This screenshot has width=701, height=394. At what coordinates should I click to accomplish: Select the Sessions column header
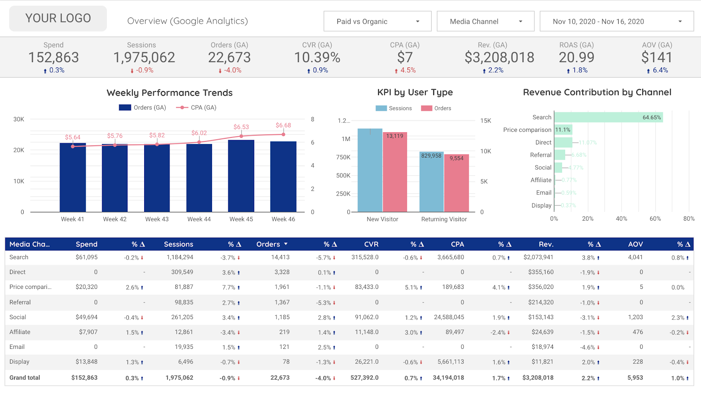coord(179,244)
